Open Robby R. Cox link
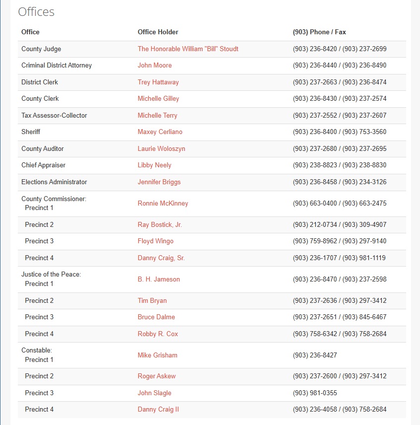 158,334
